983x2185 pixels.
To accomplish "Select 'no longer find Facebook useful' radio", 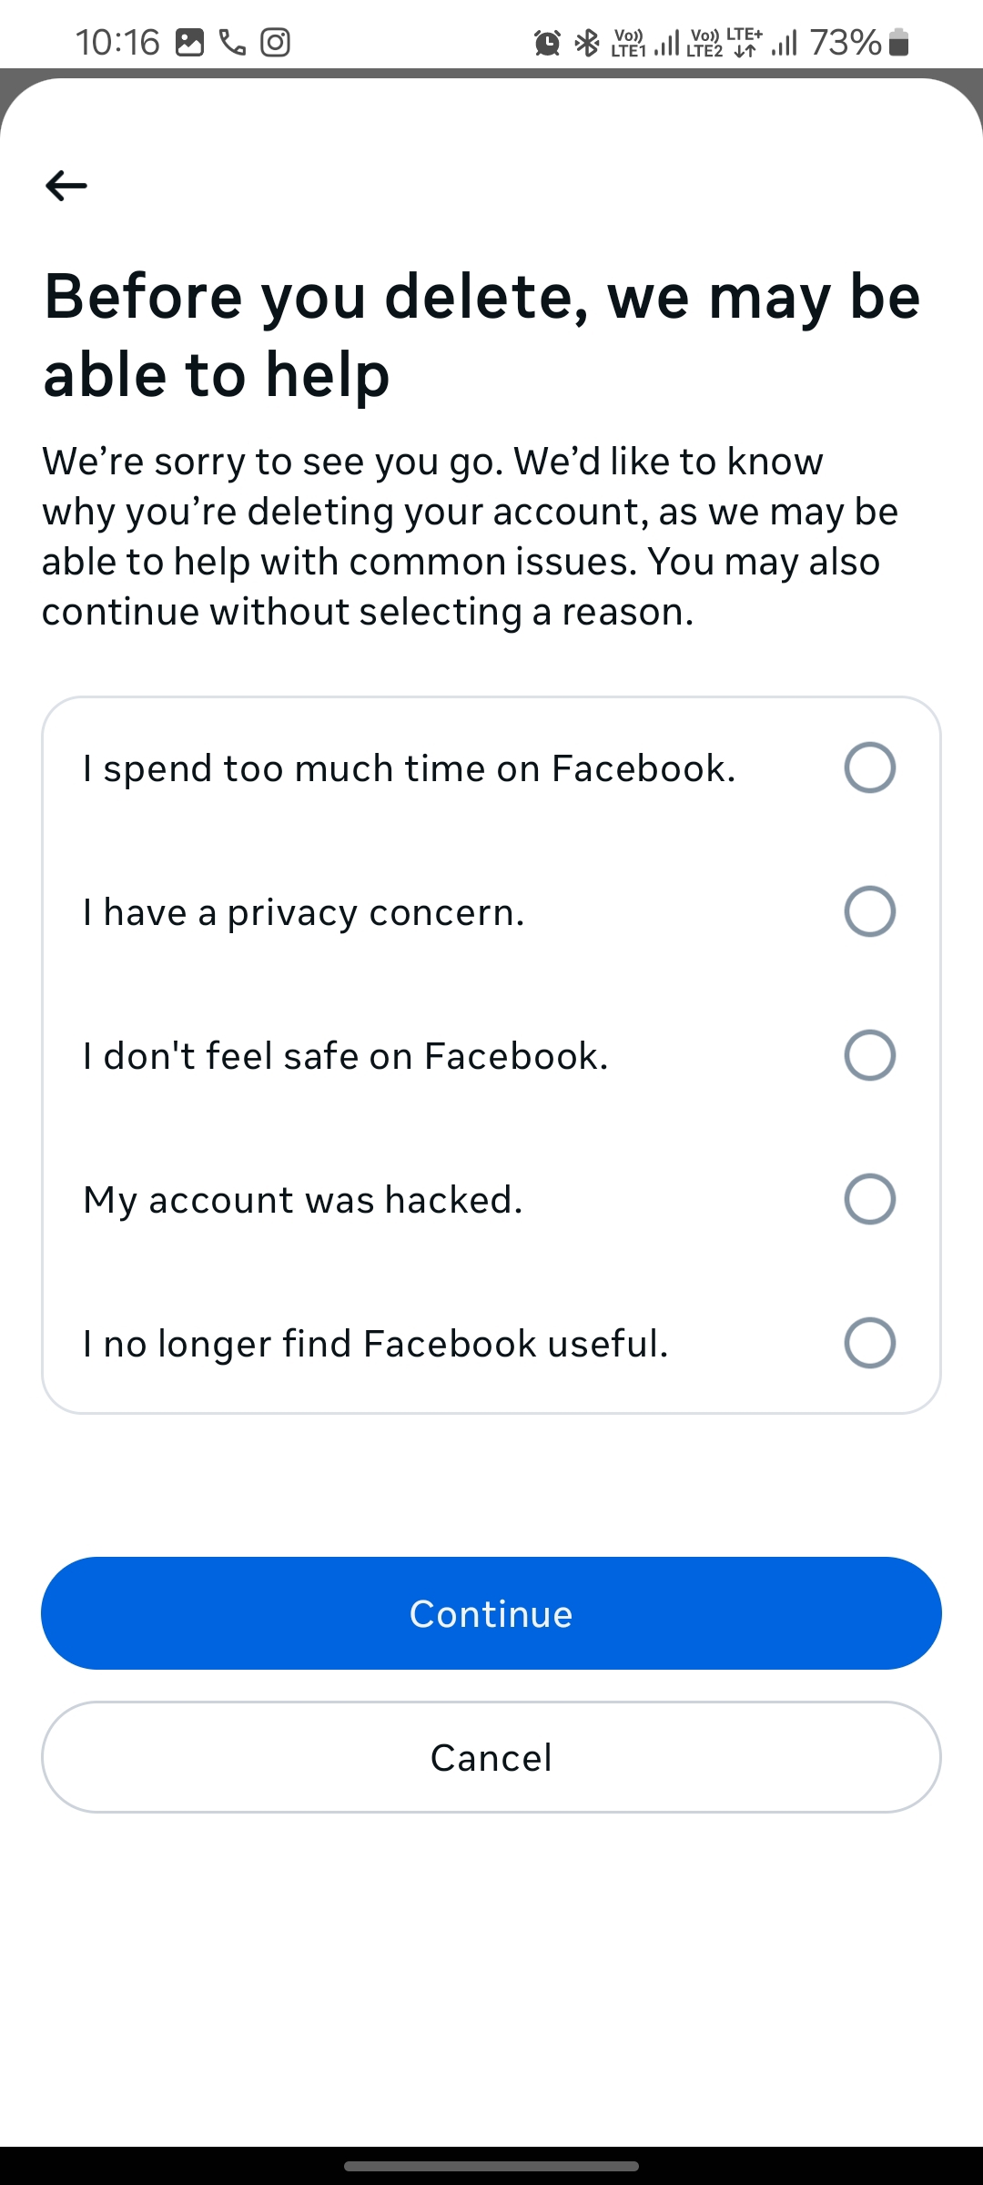I will coord(870,1343).
